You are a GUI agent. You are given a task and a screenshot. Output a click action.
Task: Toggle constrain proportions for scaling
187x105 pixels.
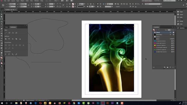pos(43,5)
